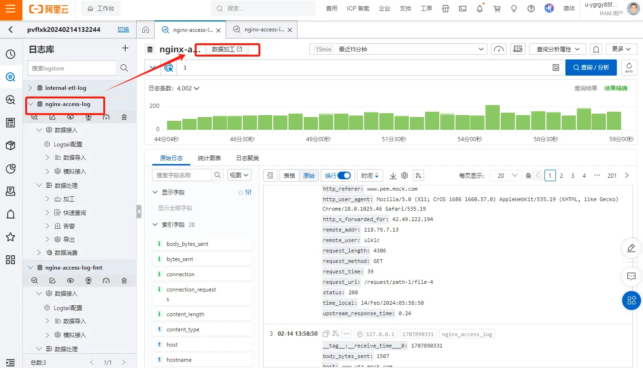
Task: Open the cube resources sidebar icon
Action: [x=10, y=145]
